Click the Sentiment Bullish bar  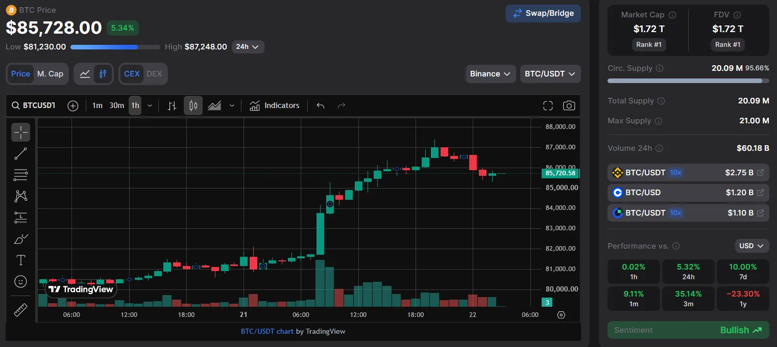tap(688, 330)
